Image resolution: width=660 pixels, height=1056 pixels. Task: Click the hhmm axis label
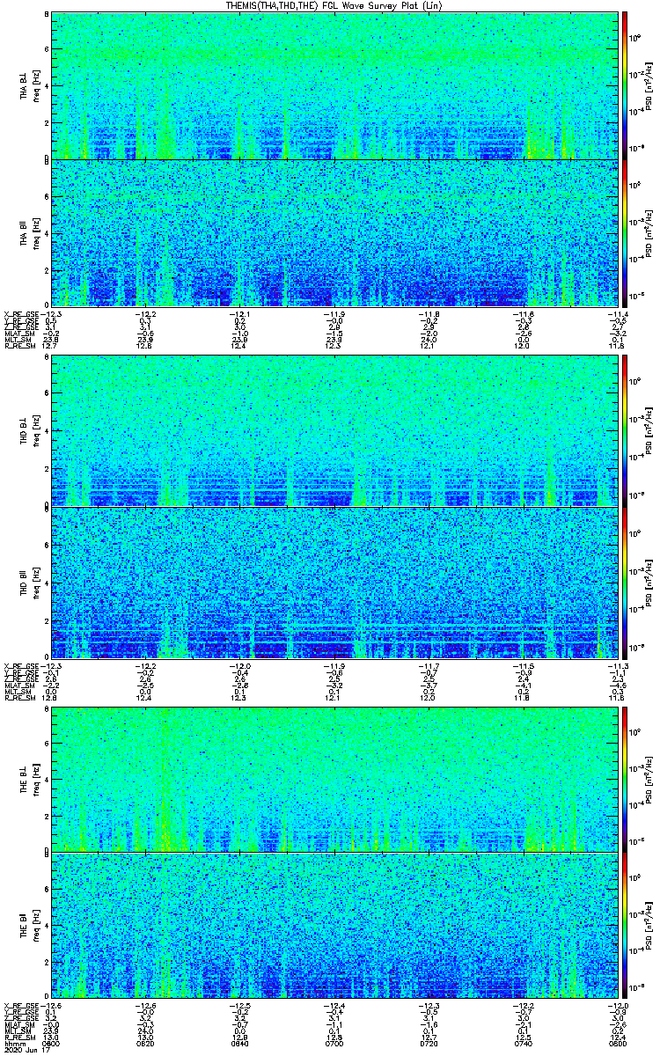(13, 1044)
